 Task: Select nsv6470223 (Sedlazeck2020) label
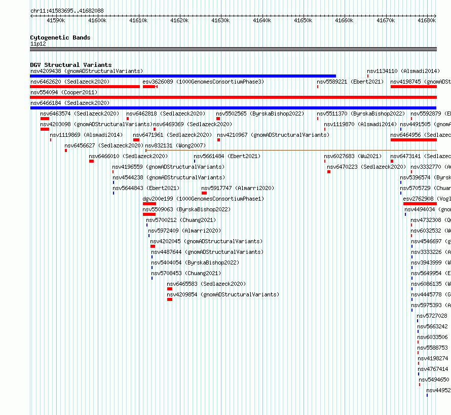(x=366, y=167)
